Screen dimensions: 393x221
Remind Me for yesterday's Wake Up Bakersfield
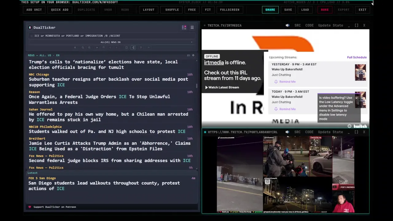click(x=285, y=82)
